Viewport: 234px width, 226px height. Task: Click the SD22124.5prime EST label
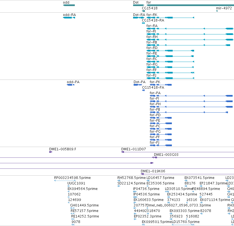[x=131, y=183]
